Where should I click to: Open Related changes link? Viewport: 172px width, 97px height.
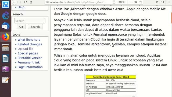coord(30,44)
